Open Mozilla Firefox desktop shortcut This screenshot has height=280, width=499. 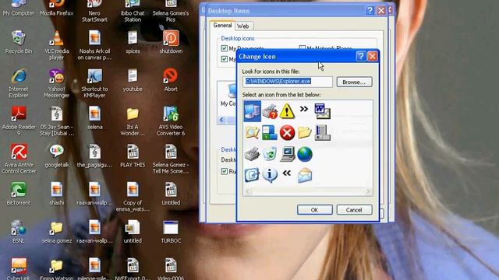pyautogui.click(x=57, y=8)
